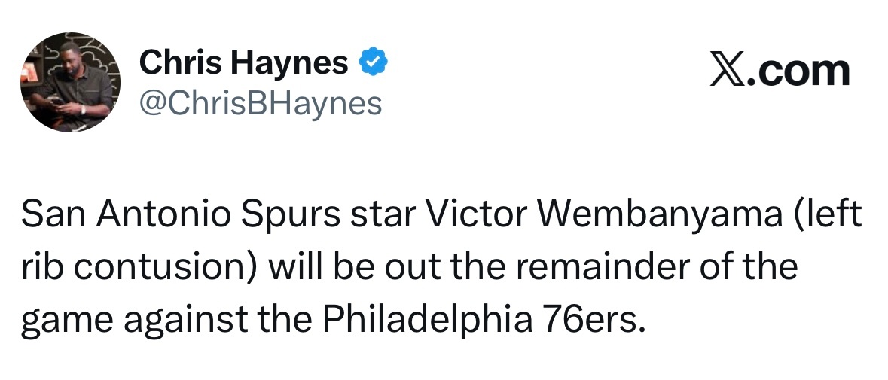
Task: Click the word "remainder" in tweet
Action: 597,268
